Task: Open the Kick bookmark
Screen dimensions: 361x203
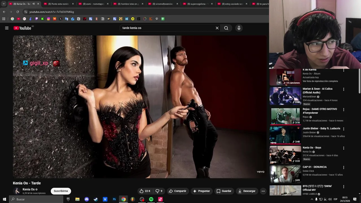Action: pyautogui.click(x=42, y=19)
